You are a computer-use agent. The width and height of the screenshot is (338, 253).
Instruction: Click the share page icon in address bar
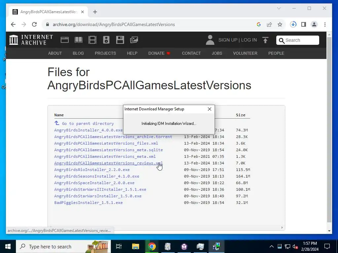tap(269, 24)
